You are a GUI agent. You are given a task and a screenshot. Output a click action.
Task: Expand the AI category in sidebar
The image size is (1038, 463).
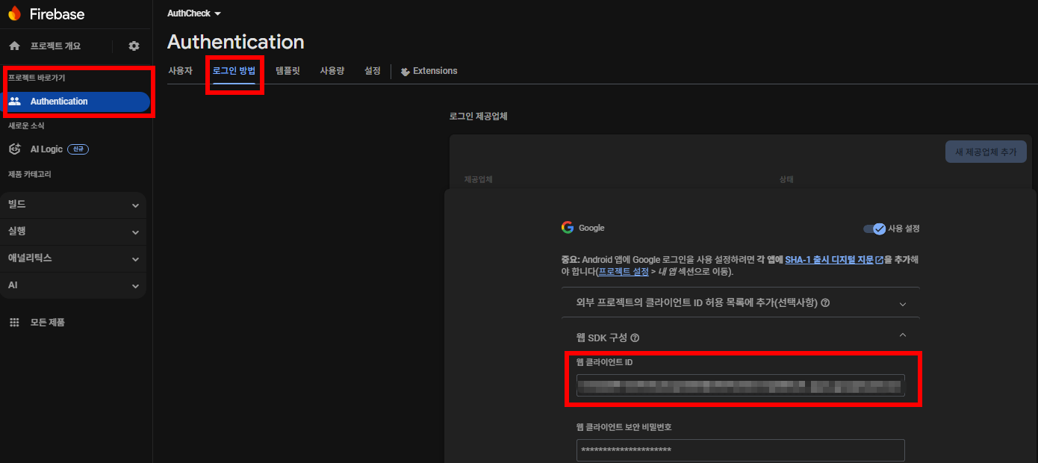pos(73,285)
